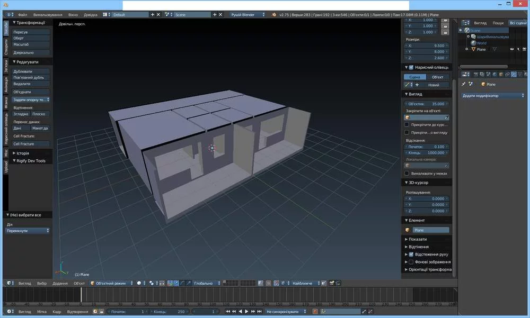Open the Додати модифікатор dropdown
Screen dimensions: 530x318
pos(493,96)
